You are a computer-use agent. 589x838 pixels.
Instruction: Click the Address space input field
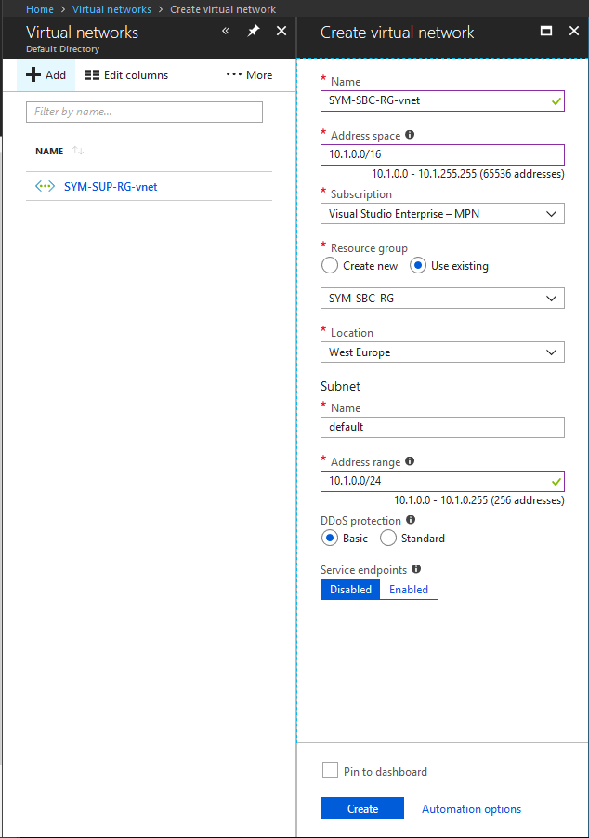pos(442,155)
